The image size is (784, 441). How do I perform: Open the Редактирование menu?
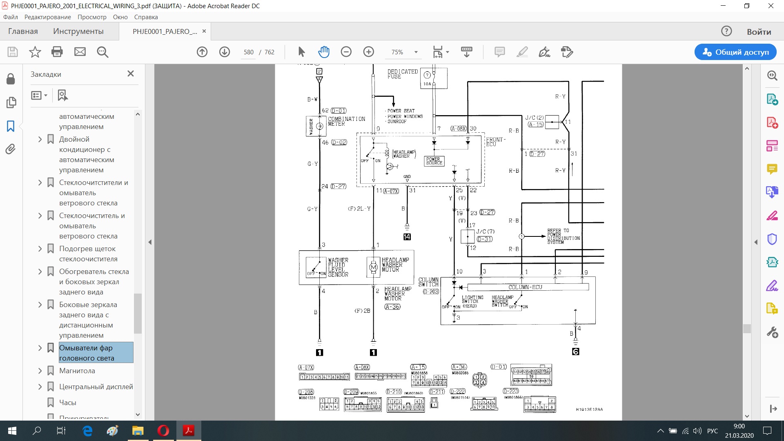click(x=47, y=17)
